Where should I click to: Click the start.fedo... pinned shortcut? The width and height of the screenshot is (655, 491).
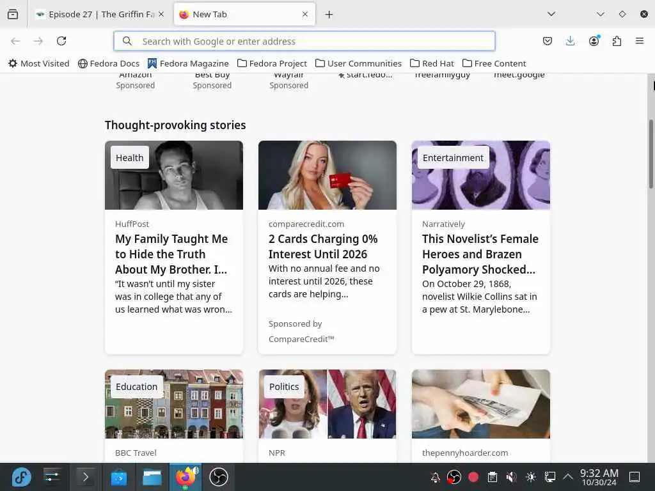[x=365, y=75]
